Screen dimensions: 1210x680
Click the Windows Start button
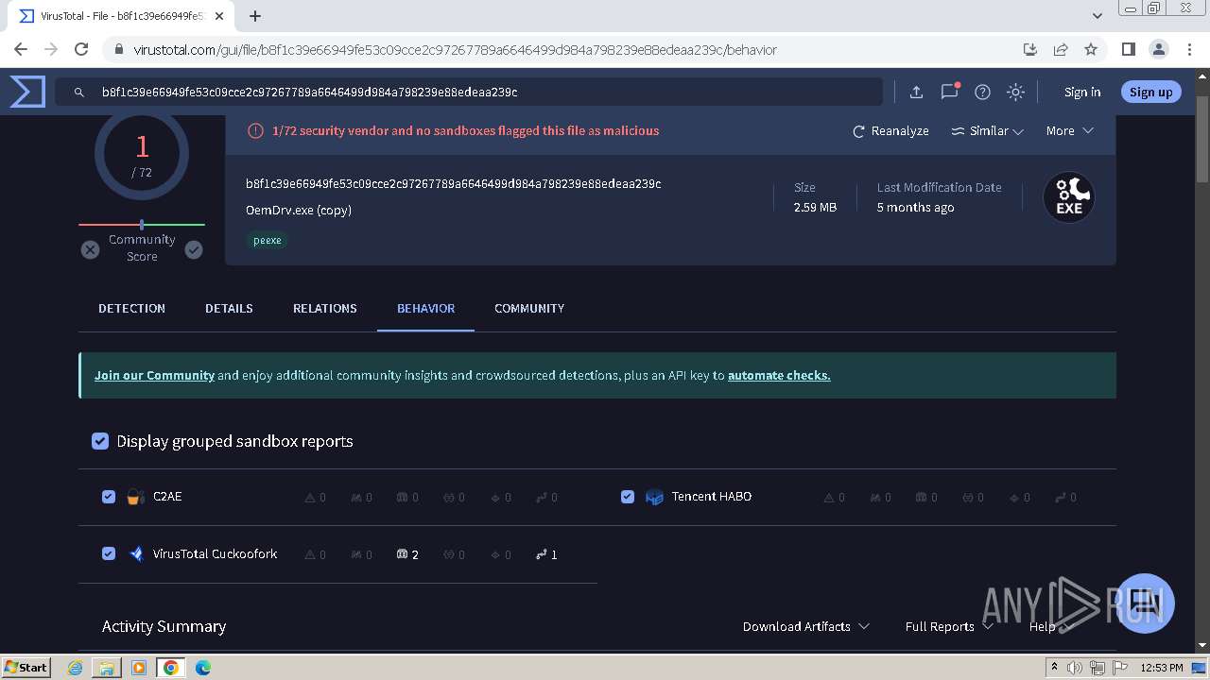coord(26,668)
